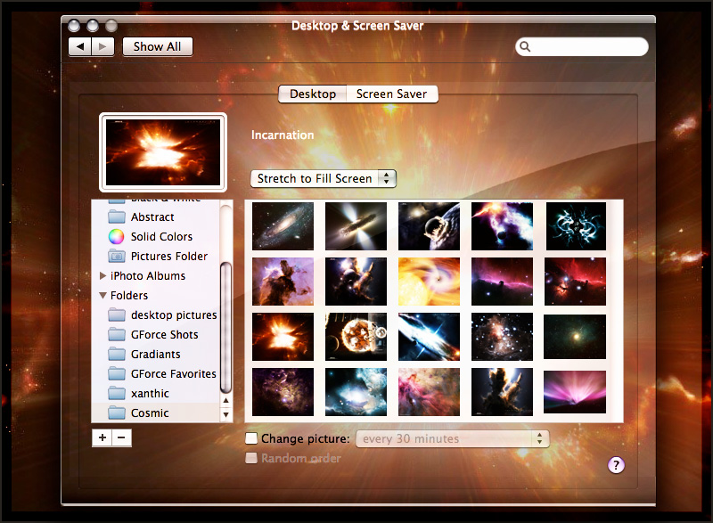Select the pink aurora rays wallpaper thumbnail
Image resolution: width=713 pixels, height=523 pixels.
click(575, 392)
